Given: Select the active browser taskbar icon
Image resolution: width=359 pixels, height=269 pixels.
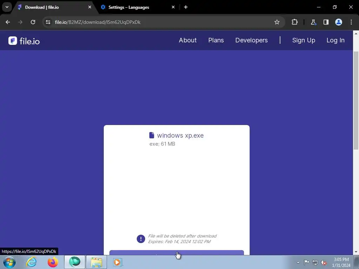Looking at the screenshot, I should (x=75, y=262).
